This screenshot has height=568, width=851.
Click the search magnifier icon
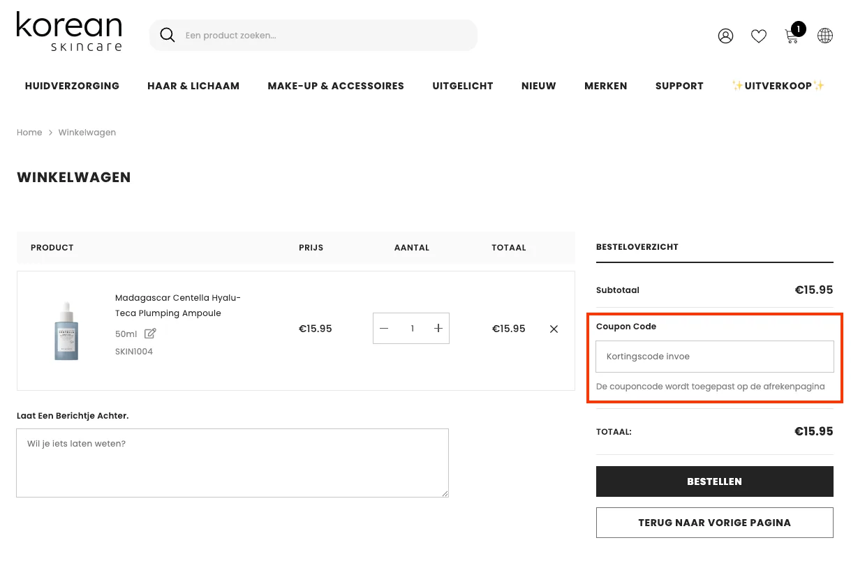coord(168,35)
